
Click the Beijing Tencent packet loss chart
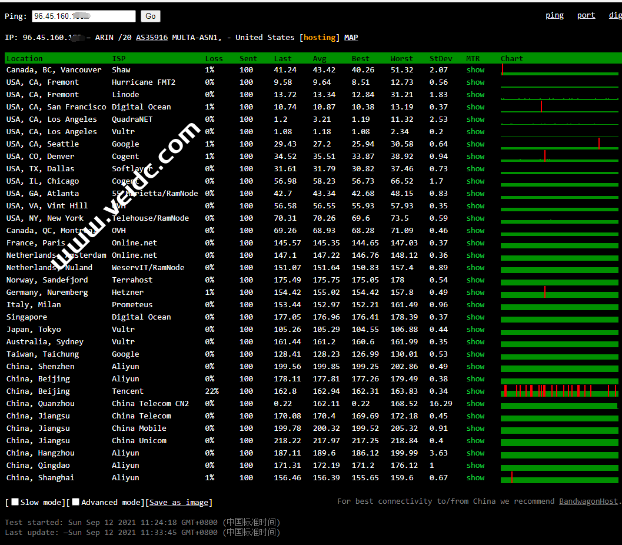coord(559,391)
